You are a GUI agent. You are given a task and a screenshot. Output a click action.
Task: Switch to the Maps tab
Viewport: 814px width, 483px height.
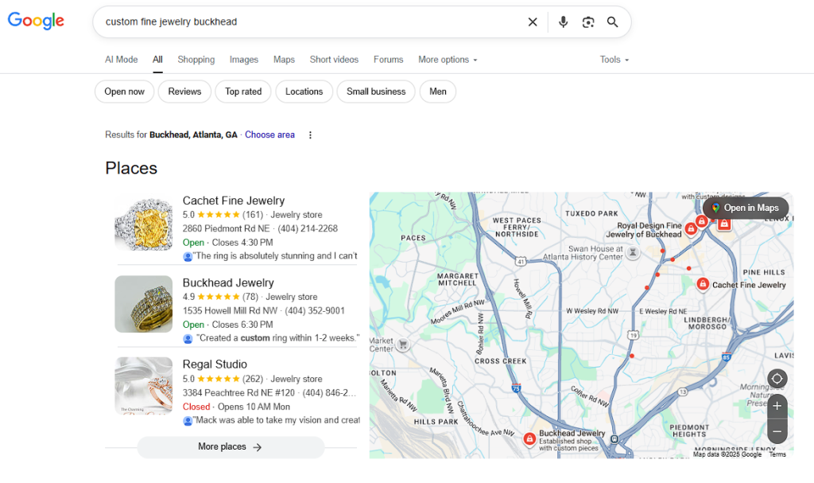coord(284,60)
